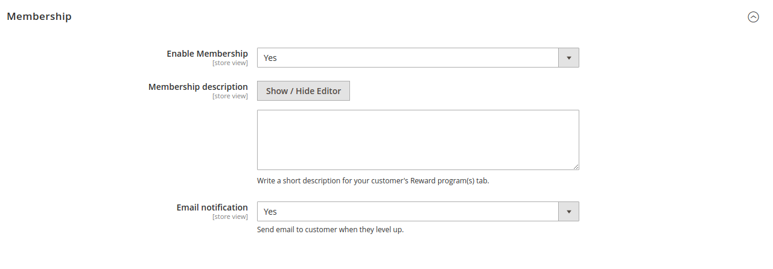Screen dimensions: 773x269
Task: Click the store view scope under Enable Membership
Action: point(230,63)
